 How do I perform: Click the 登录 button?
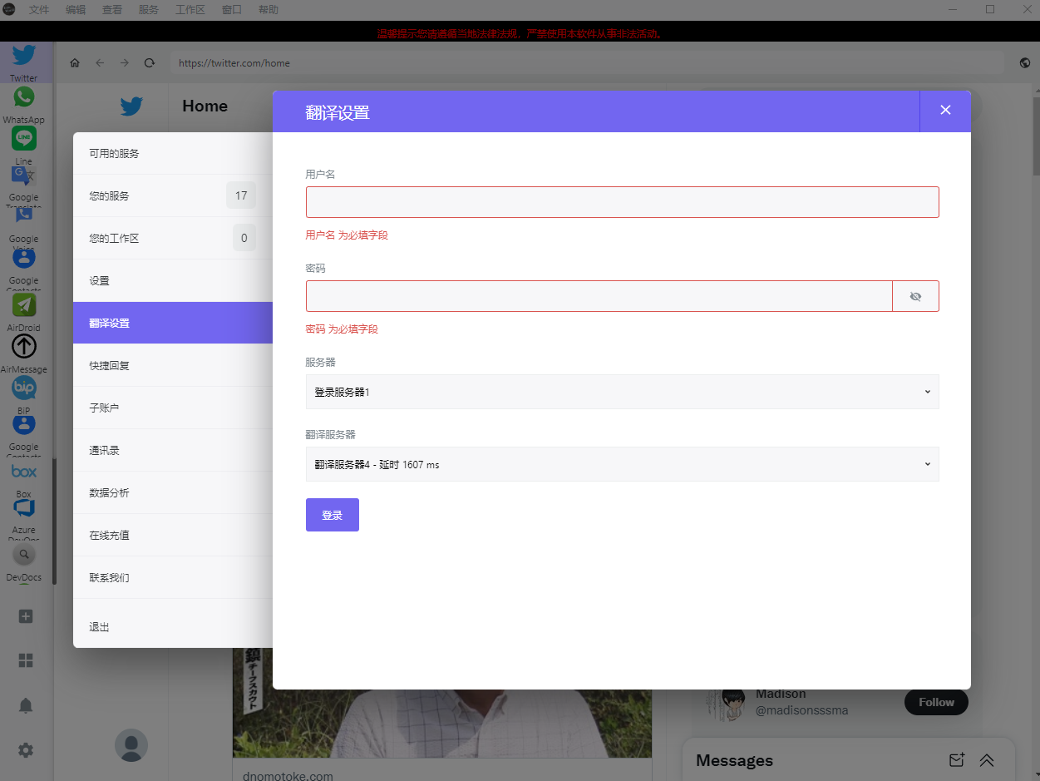(x=332, y=515)
